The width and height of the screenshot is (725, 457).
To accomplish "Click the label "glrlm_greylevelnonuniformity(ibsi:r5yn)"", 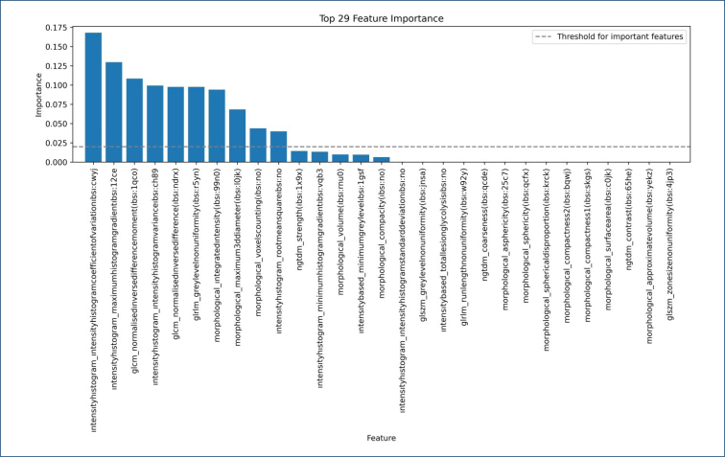I will [196, 244].
